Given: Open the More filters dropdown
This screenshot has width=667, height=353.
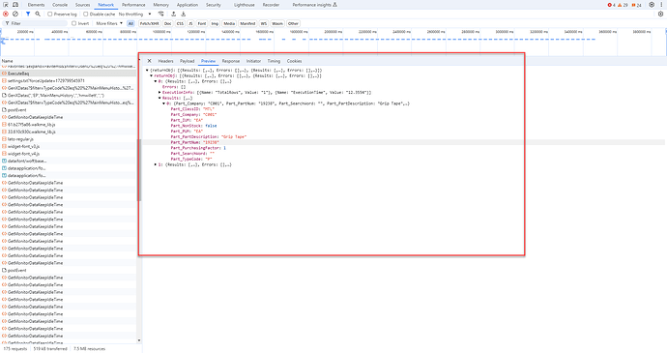Looking at the screenshot, I should 109,23.
